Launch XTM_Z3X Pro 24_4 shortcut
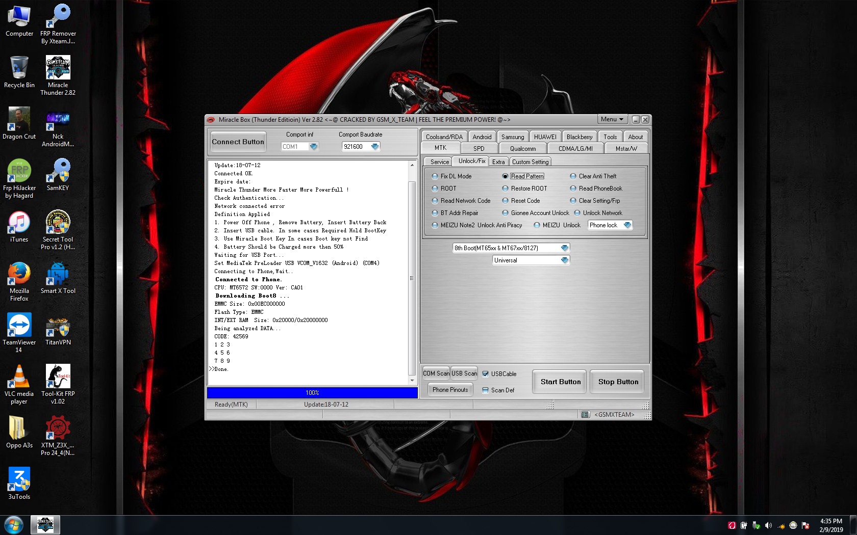 58,436
